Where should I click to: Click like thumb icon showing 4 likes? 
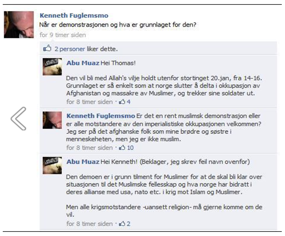(122, 102)
